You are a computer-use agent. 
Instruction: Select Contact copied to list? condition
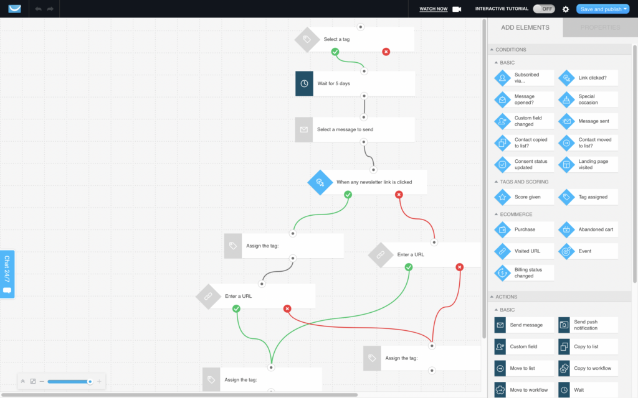coord(524,142)
